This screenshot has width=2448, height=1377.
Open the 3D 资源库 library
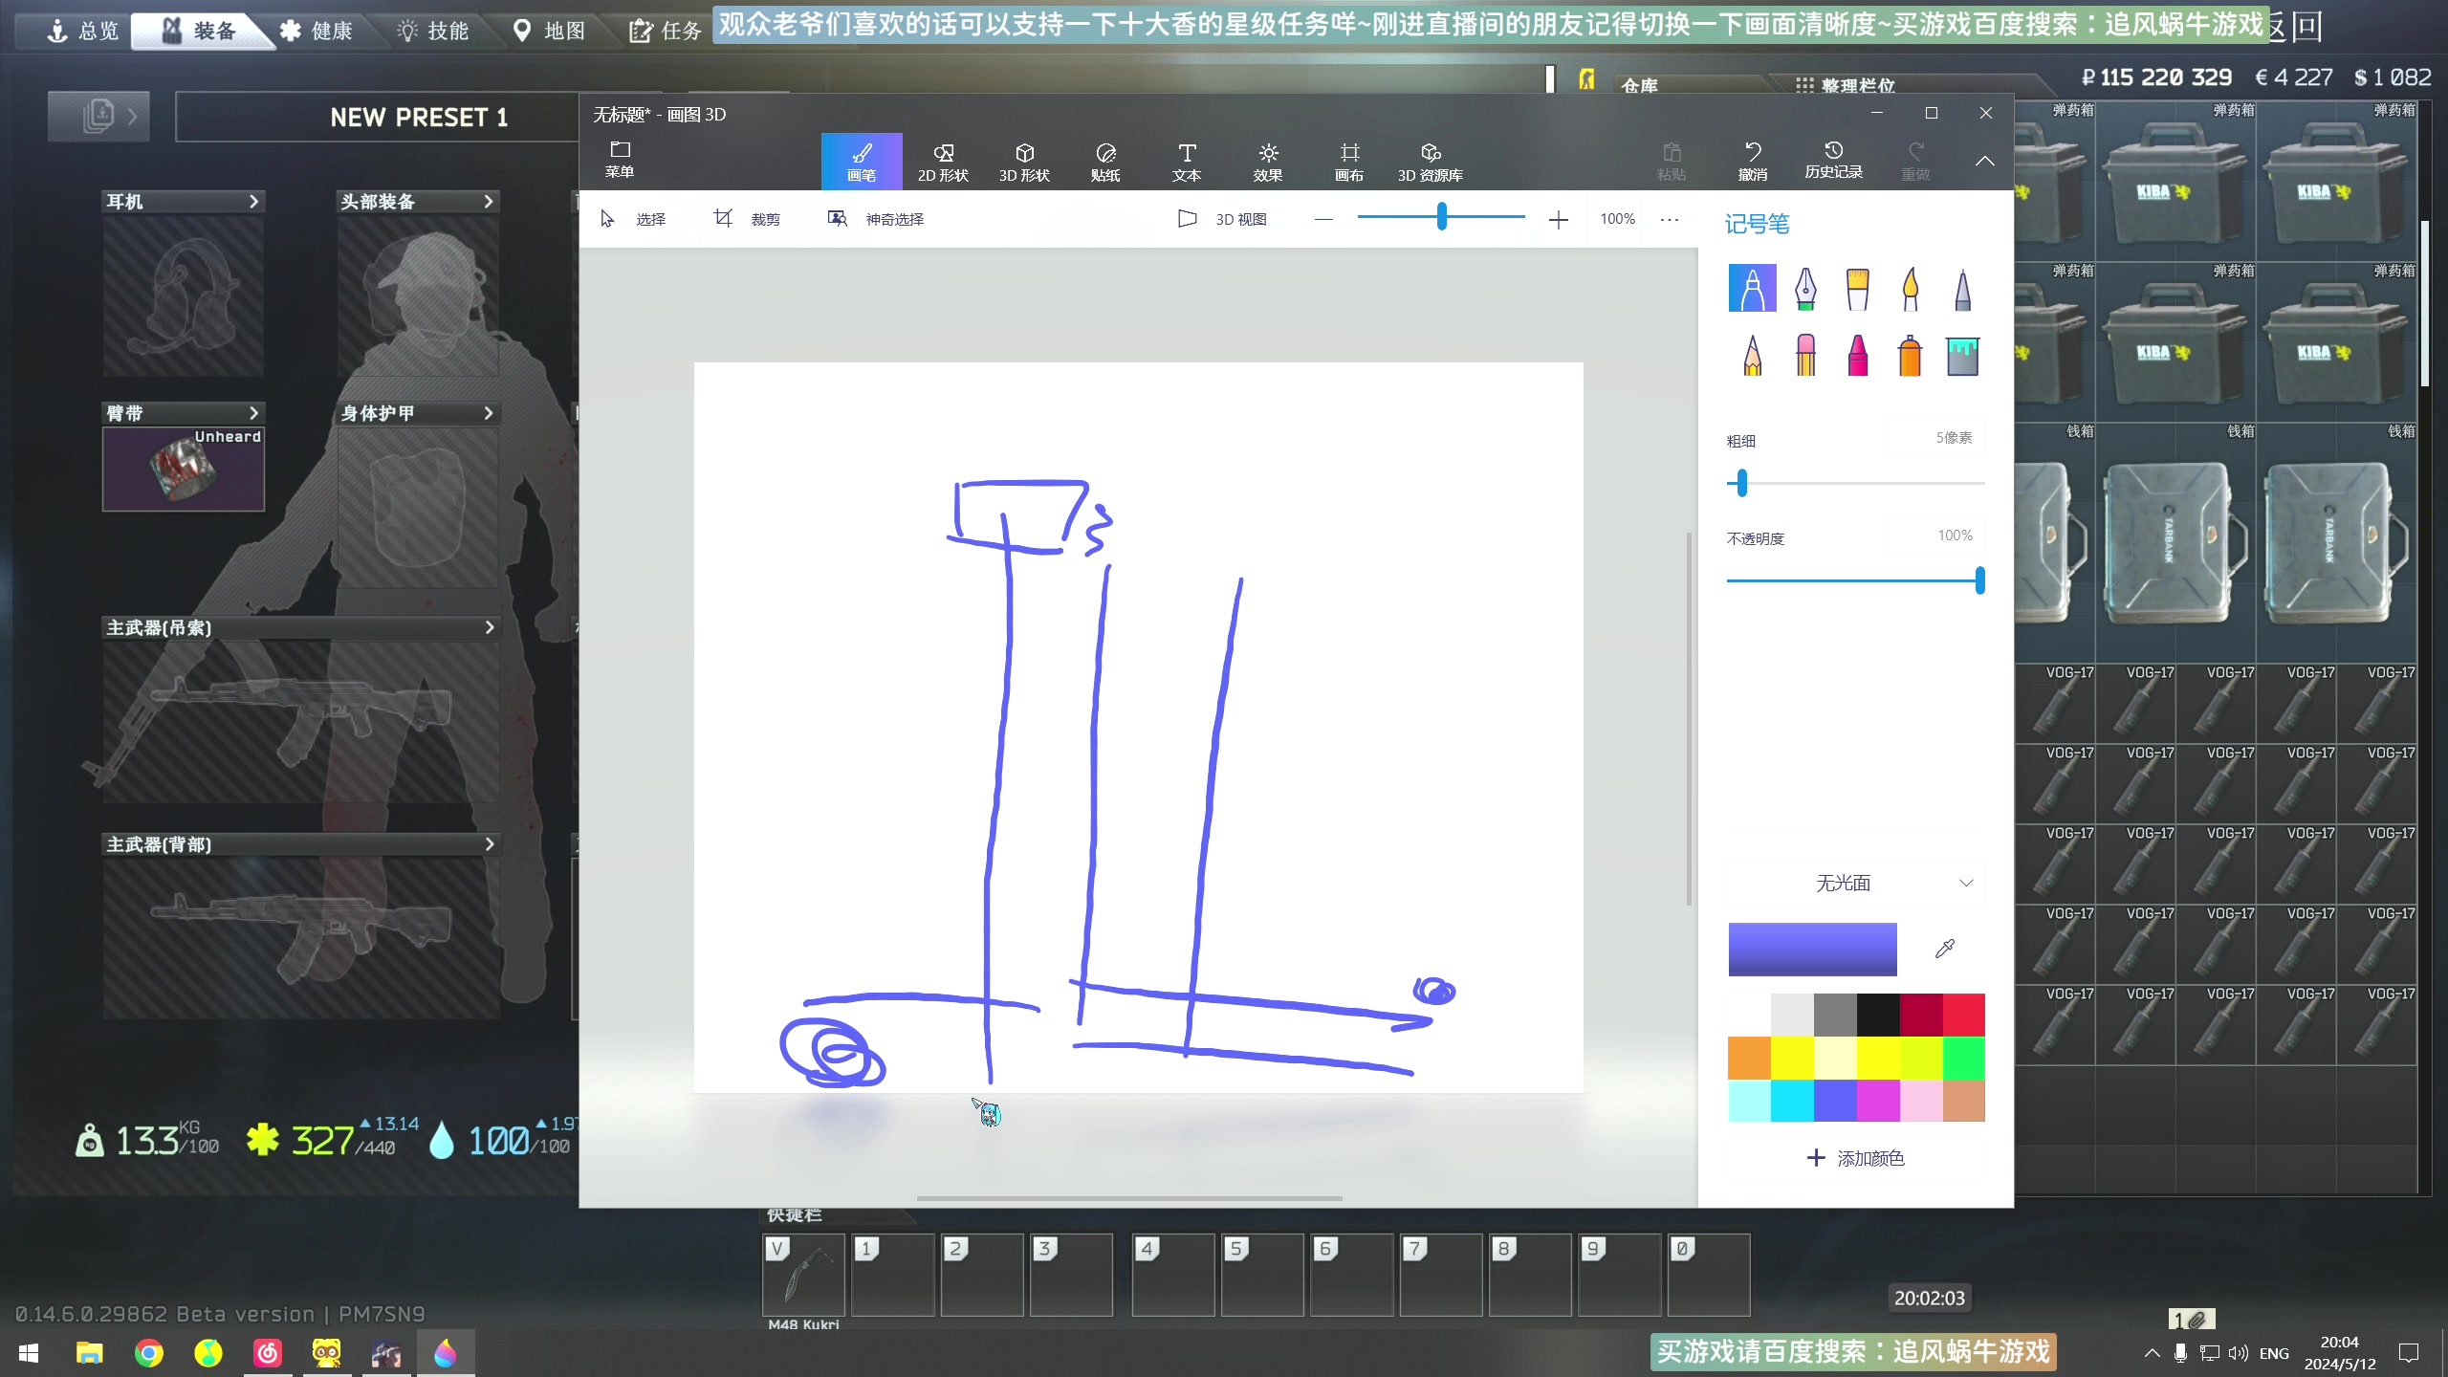point(1431,161)
